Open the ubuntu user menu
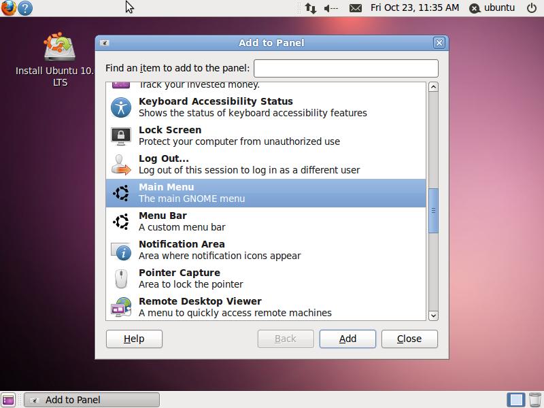Screen dimensions: 544x408 pos(492,7)
